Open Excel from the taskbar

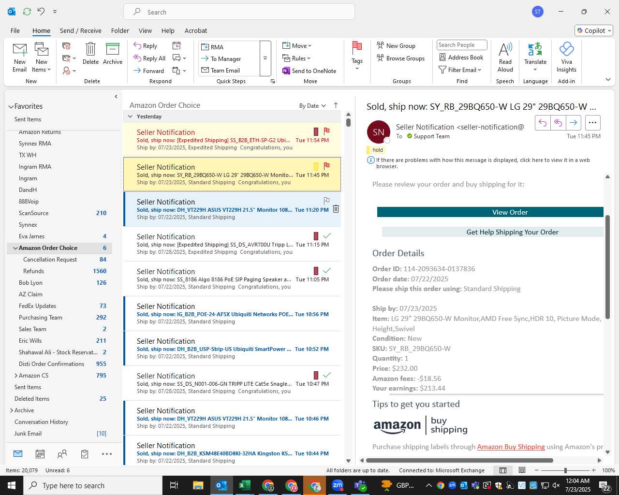244,485
